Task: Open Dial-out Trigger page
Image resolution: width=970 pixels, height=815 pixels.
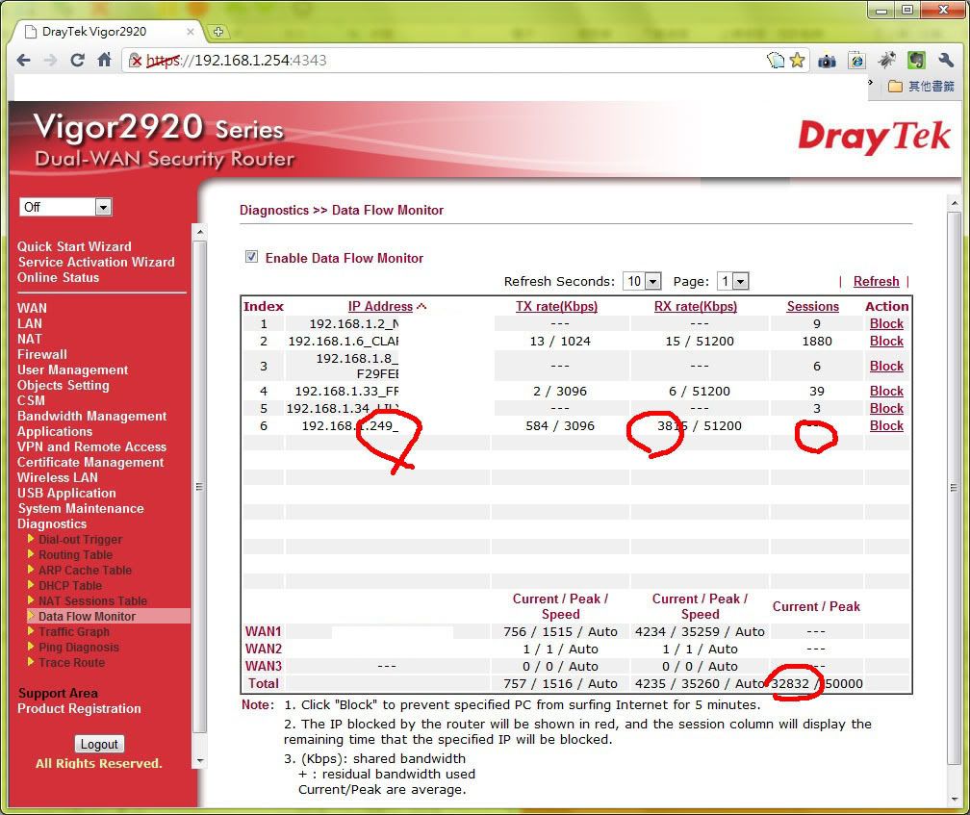Action: (x=81, y=539)
